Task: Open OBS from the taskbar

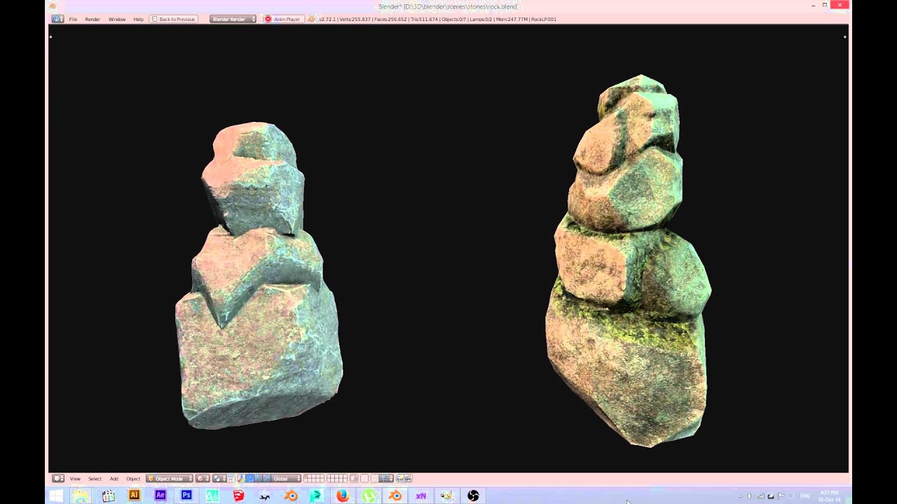Action: pyautogui.click(x=473, y=496)
